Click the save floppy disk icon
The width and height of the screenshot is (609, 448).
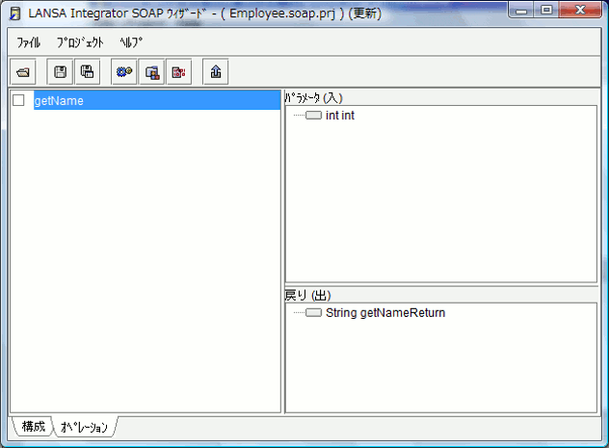[x=60, y=72]
